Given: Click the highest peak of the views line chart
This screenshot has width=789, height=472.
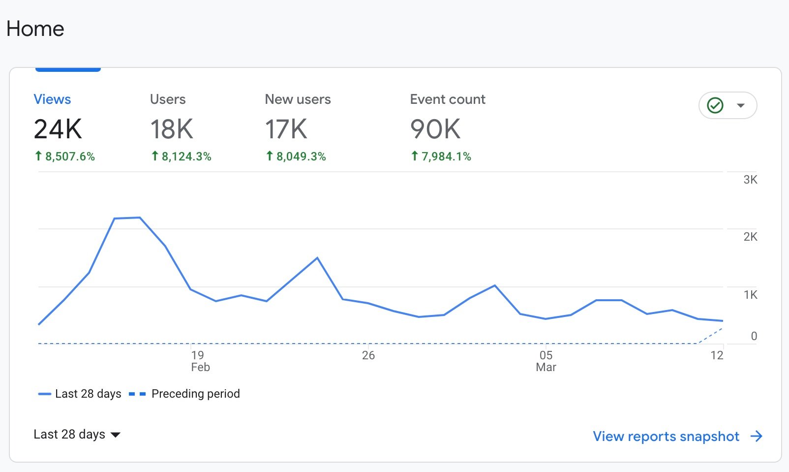Looking at the screenshot, I should (140, 218).
